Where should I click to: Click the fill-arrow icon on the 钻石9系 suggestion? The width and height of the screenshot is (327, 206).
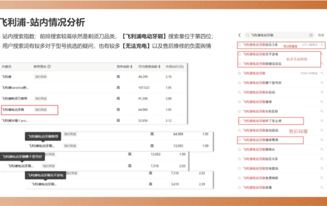(x=322, y=159)
